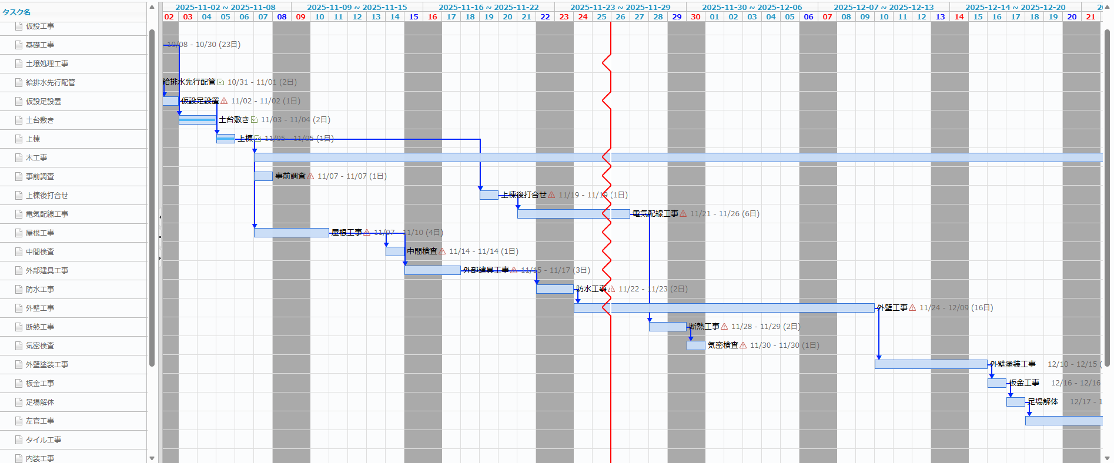The width and height of the screenshot is (1114, 463).
Task: Click the warning icon next to 中間検査
Action: (x=442, y=251)
